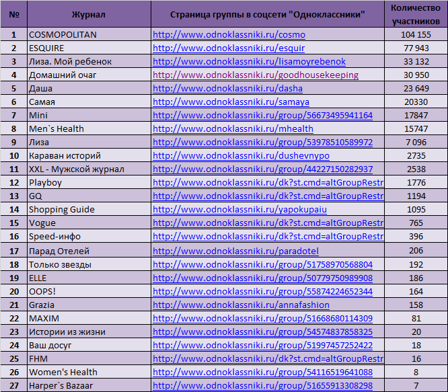448x392 pixels.
Task: Select the 'Grazia' cell
Action: tap(89, 305)
